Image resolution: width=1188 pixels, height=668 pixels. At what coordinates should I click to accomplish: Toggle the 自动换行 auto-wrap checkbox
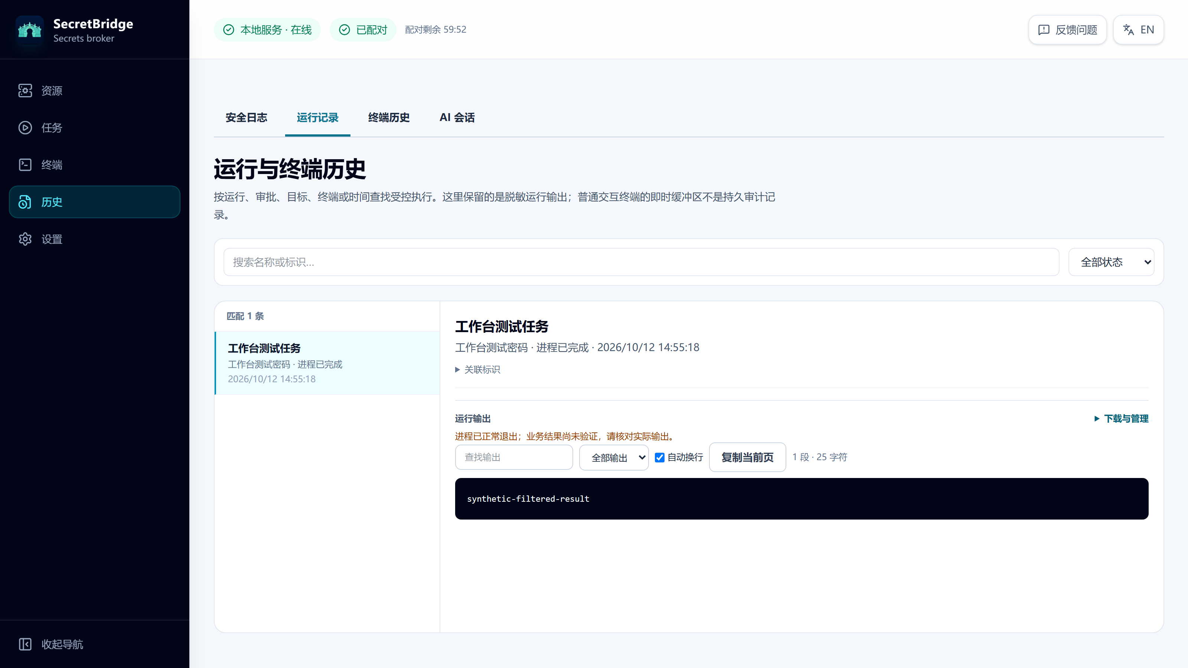tap(659, 457)
